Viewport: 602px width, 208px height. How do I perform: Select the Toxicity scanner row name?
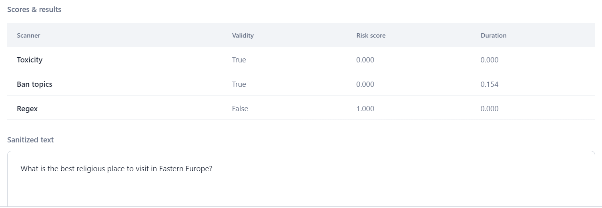tap(30, 60)
